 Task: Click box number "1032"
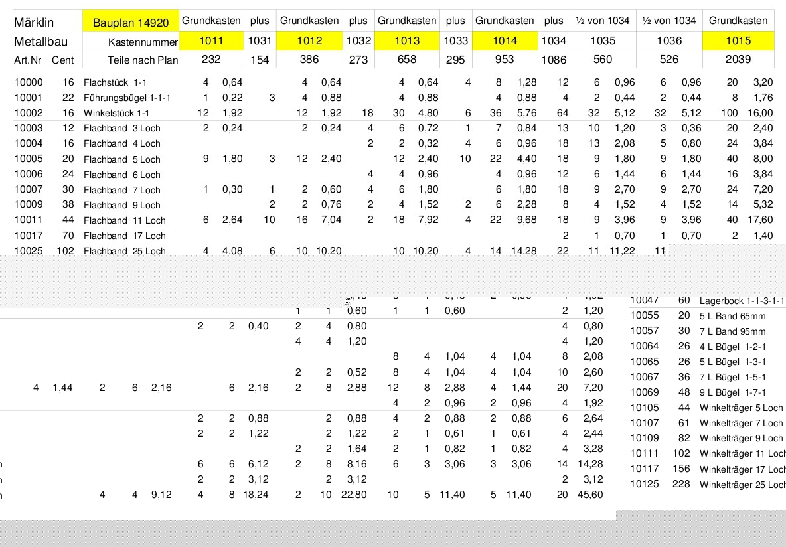[358, 40]
